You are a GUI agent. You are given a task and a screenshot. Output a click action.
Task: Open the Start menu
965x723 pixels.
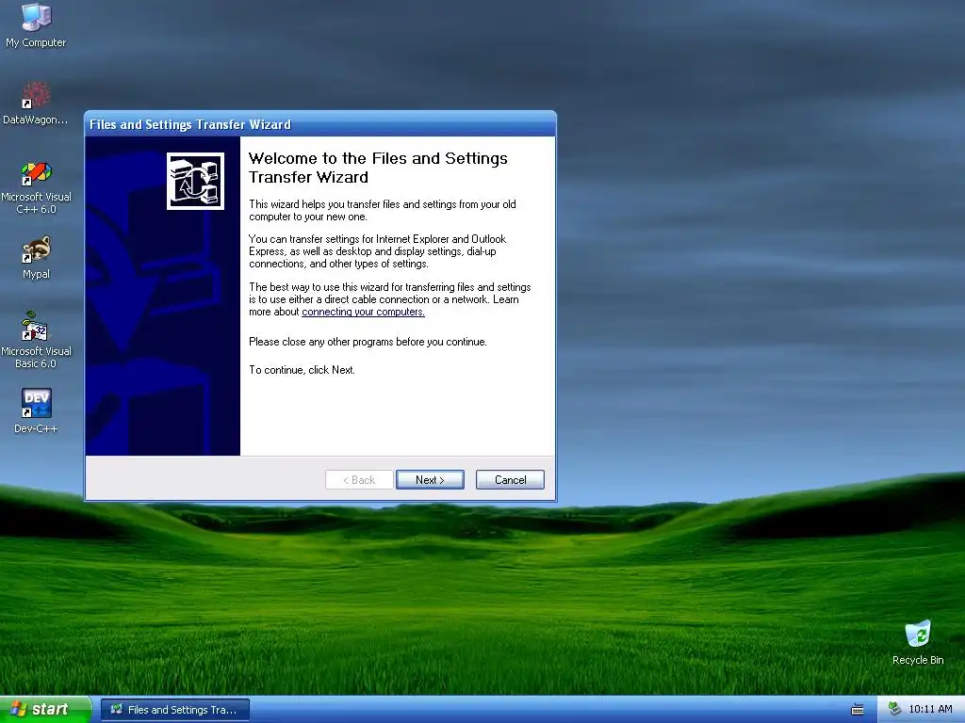point(45,709)
